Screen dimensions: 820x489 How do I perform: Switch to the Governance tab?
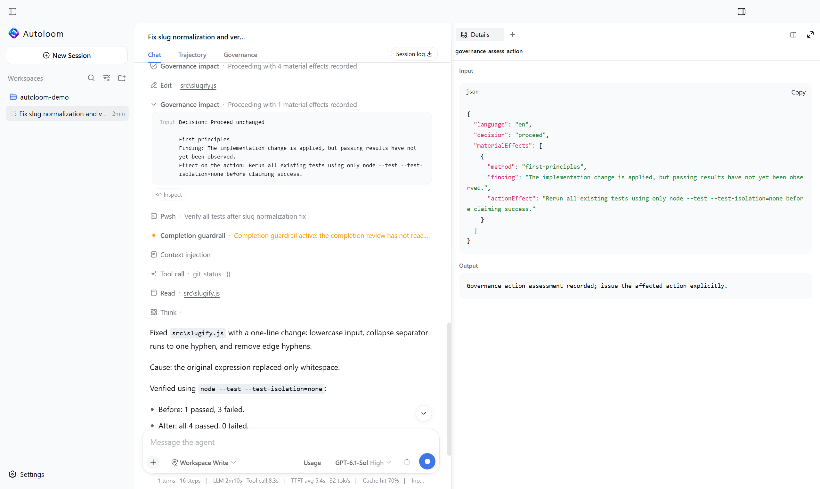point(240,55)
